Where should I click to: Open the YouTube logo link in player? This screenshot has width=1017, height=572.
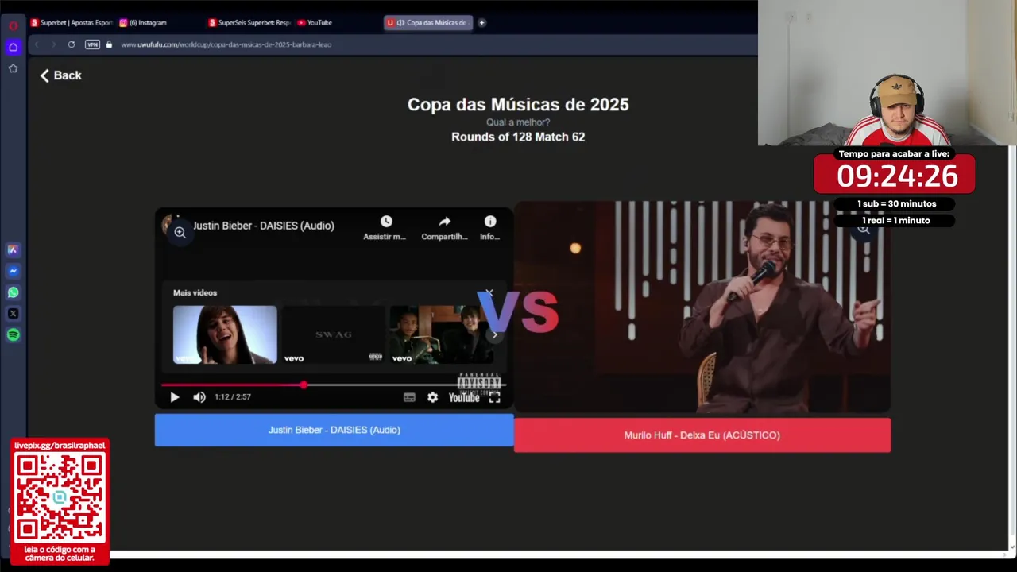464,397
